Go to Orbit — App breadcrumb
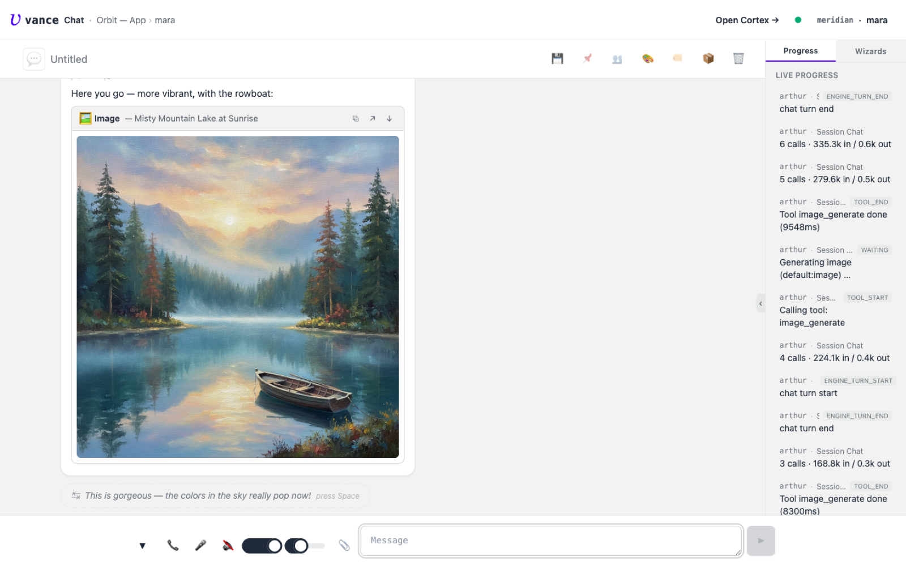The height and width of the screenshot is (566, 906). [x=121, y=20]
